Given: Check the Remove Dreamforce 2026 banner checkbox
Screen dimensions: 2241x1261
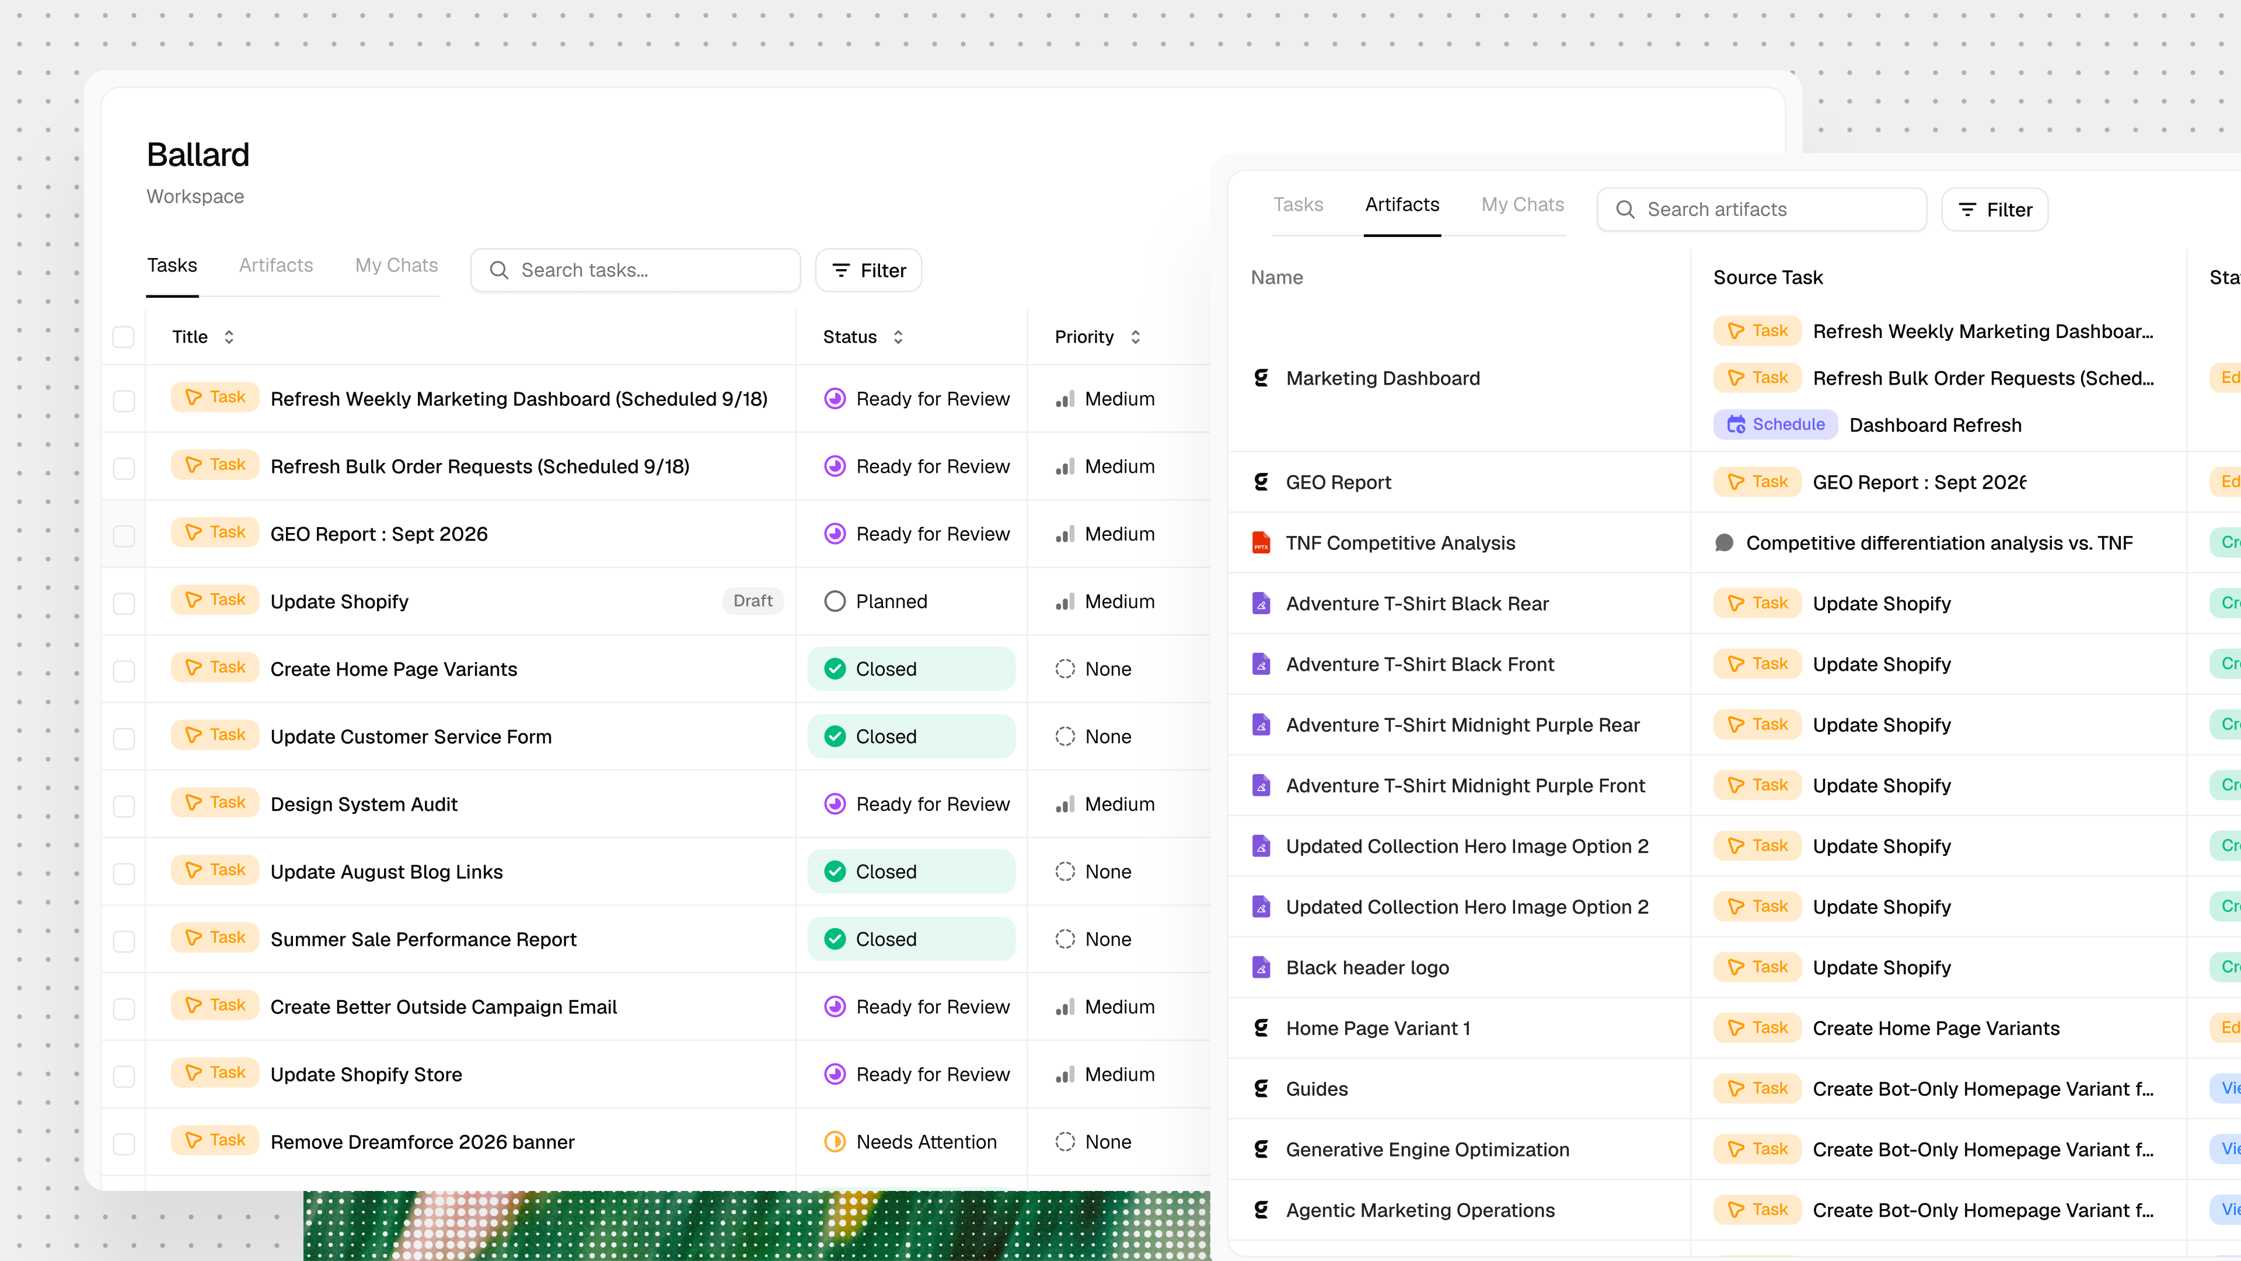Looking at the screenshot, I should click(124, 1144).
